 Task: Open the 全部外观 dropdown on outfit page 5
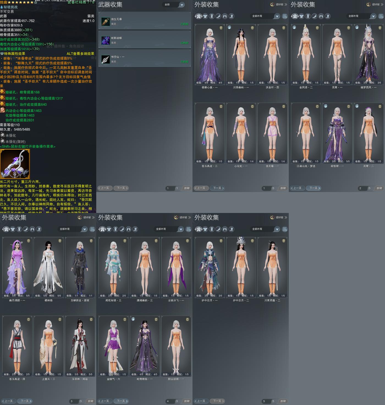265,229
